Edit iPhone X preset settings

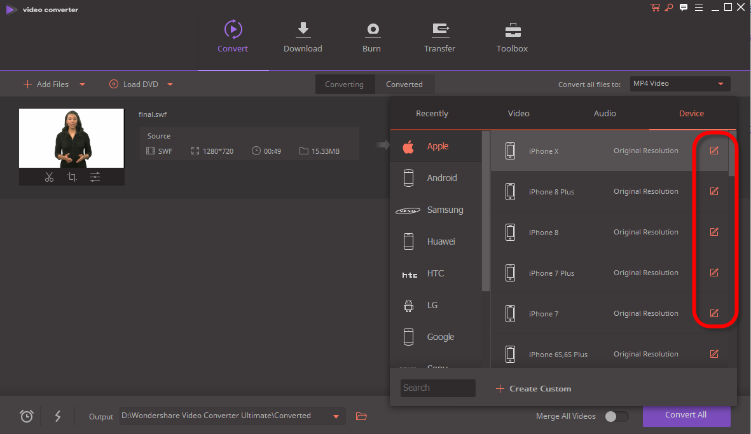[714, 151]
